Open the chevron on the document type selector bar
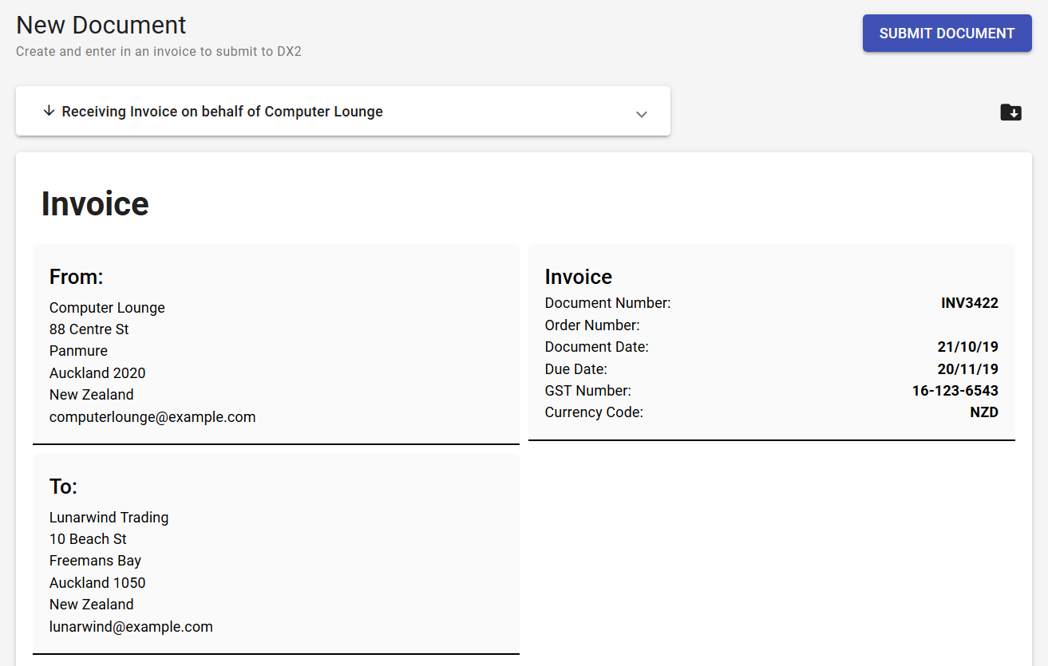Image resolution: width=1048 pixels, height=666 pixels. (642, 115)
